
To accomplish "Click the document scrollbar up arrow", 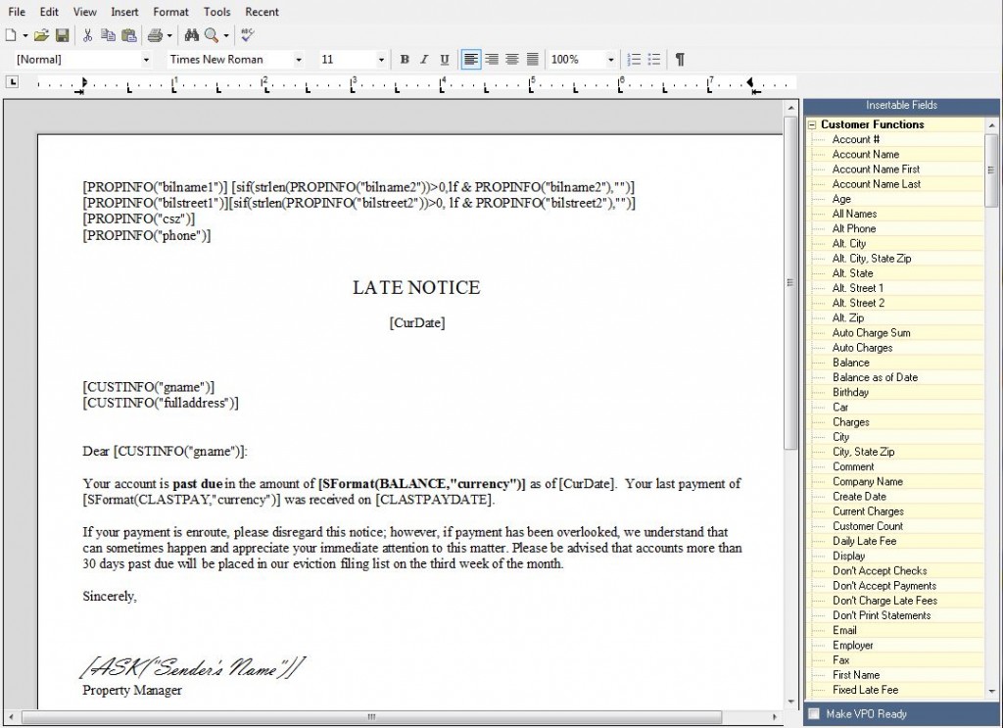I will 790,108.
